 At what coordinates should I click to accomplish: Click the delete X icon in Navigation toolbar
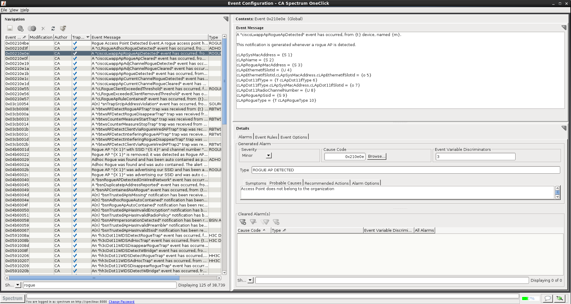(43, 29)
